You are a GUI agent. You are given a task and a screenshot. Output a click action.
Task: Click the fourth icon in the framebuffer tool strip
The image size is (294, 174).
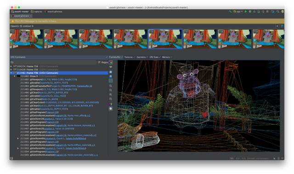pyautogui.click(x=111, y=76)
